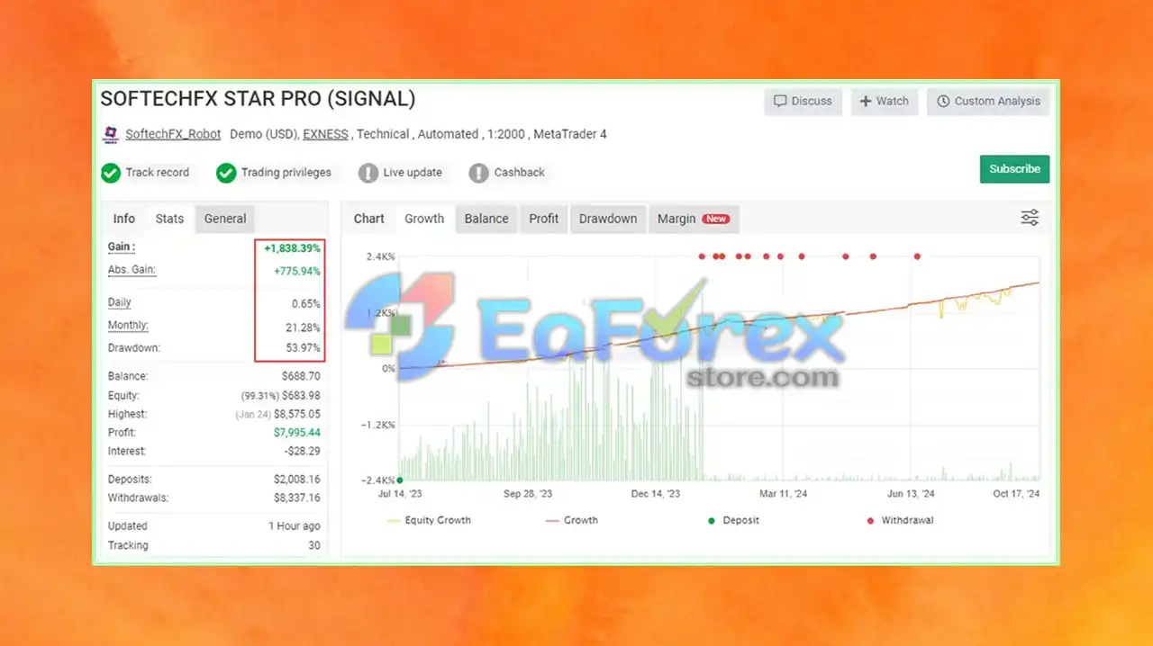Click the gain value +1,838.39%

click(x=290, y=248)
